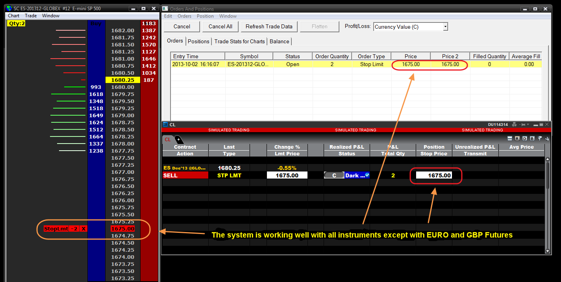The height and width of the screenshot is (282, 561).
Task: Click the Stop Limit order type cell
Action: click(x=371, y=64)
